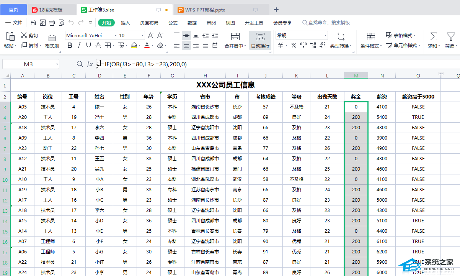Open the 表格样式 table styles dropdown
This screenshot has width=460, height=276.
401,35
